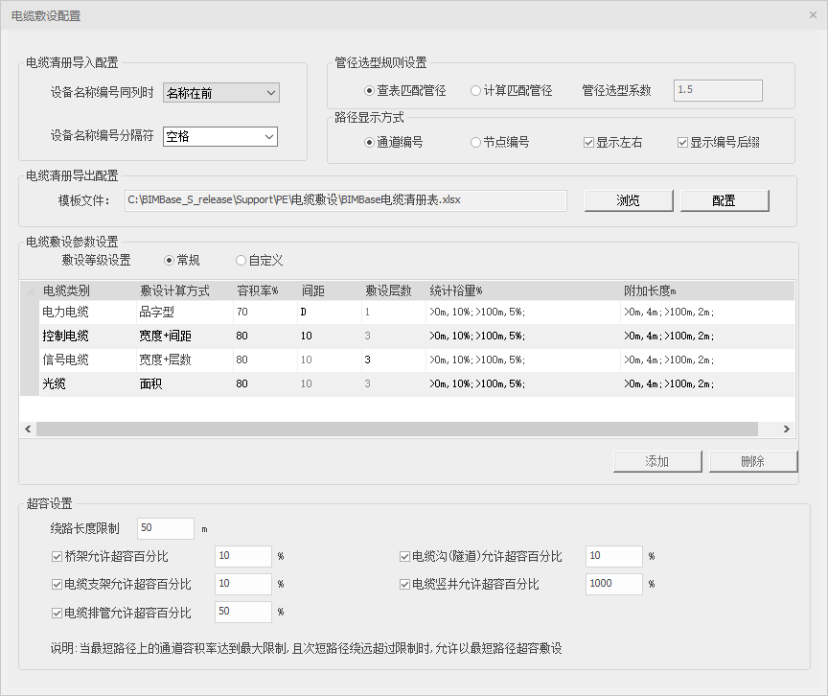This screenshot has width=828, height=696.
Task: Open the 设备名称编号同列时 dropdown
Action: tap(220, 92)
